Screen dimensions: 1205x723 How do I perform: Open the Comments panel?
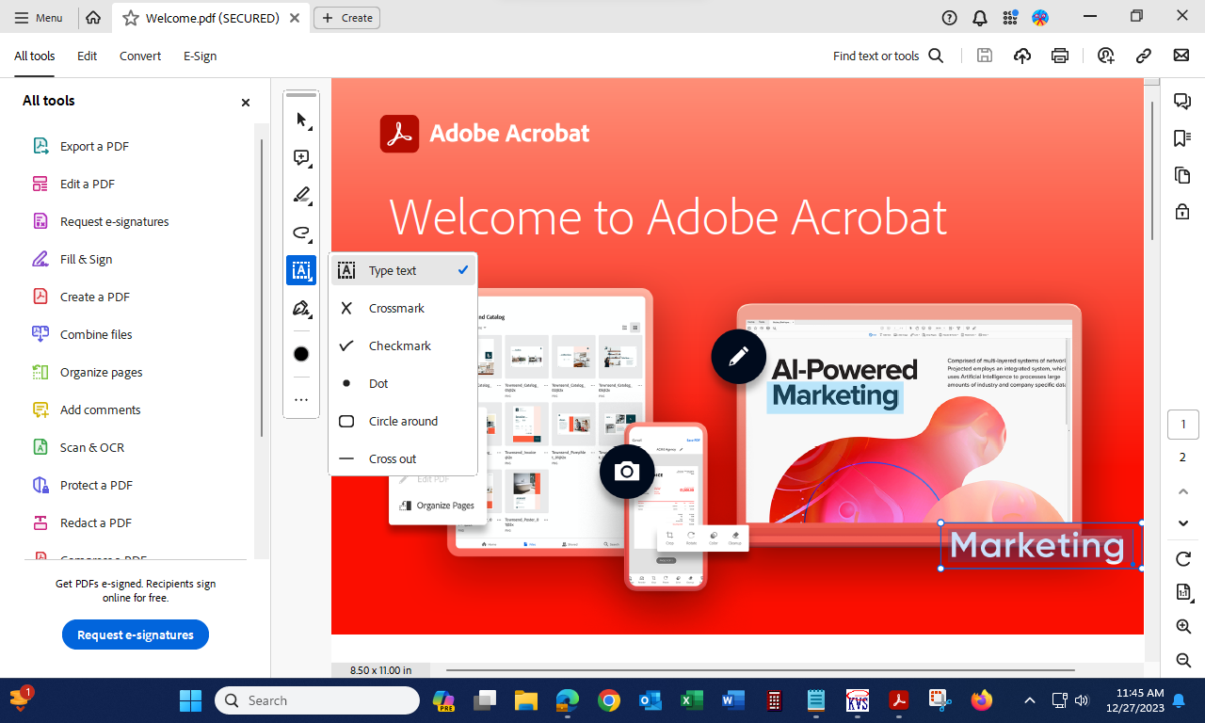pyautogui.click(x=1181, y=101)
